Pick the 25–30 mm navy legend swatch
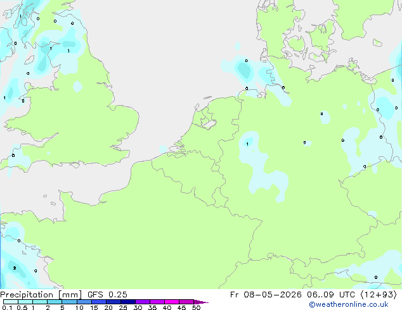This screenshot has width=402, height=310. 128,302
